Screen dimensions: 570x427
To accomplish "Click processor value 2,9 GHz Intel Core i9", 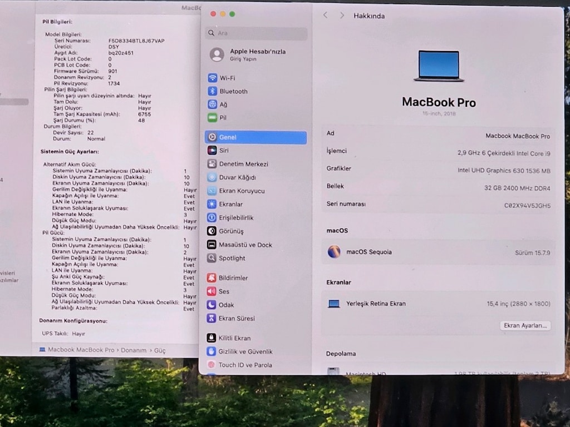I will 504,153.
